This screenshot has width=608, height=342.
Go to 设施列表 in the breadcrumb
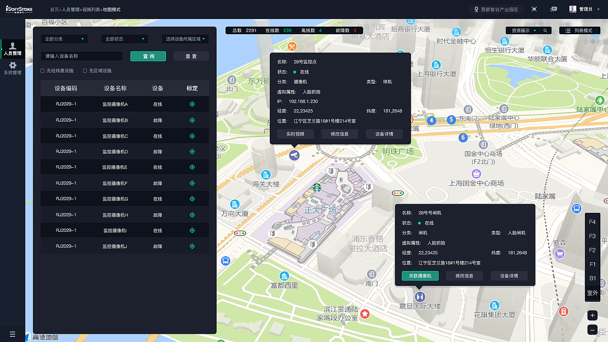(91, 9)
